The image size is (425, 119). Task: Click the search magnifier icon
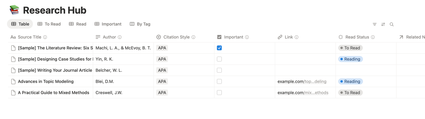[x=392, y=24]
